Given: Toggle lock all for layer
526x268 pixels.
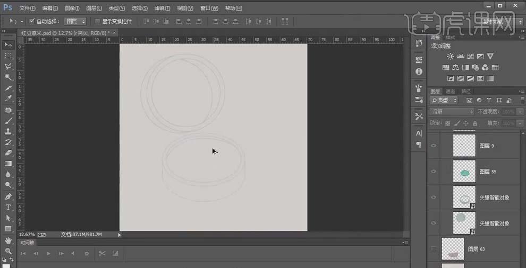Looking at the screenshot, I should [475, 123].
